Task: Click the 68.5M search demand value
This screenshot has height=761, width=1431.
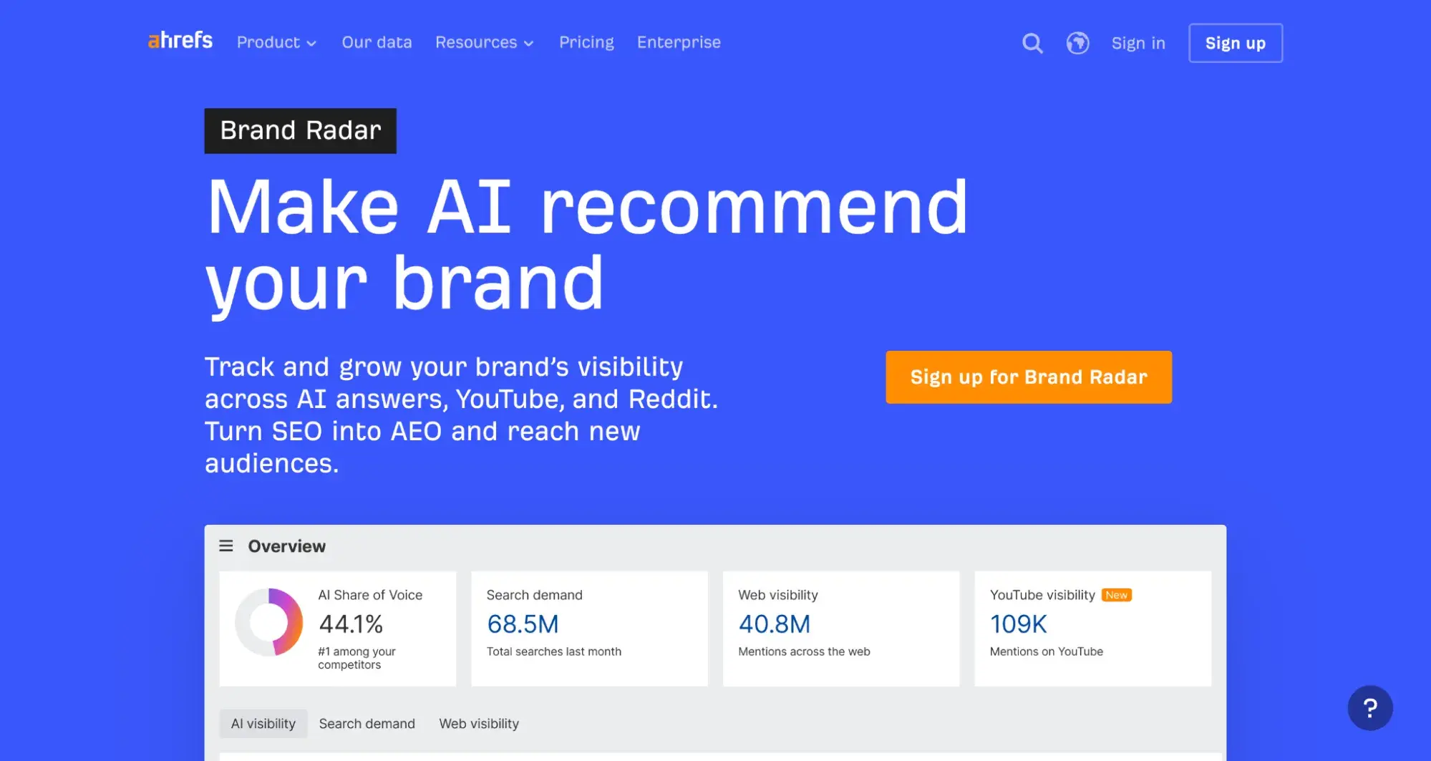Action: click(523, 624)
